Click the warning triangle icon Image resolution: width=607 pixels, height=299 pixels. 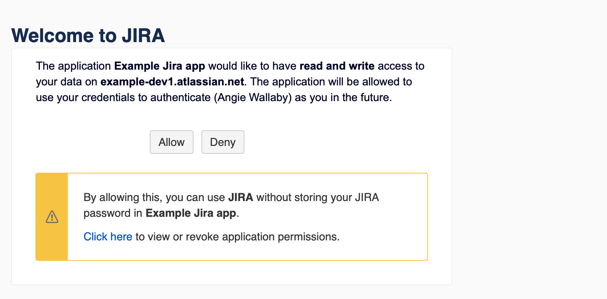pyautogui.click(x=52, y=217)
